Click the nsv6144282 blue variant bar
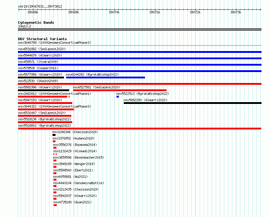The width and height of the screenshot is (270, 217). pyautogui.click(x=106, y=77)
